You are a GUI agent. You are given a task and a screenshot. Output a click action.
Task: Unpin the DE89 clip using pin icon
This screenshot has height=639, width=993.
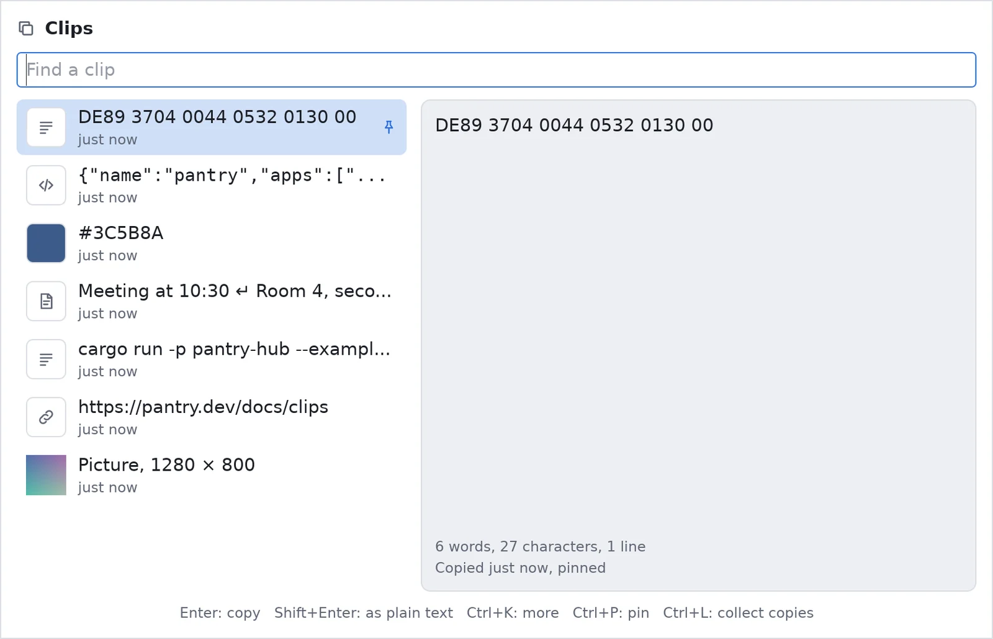tap(389, 127)
